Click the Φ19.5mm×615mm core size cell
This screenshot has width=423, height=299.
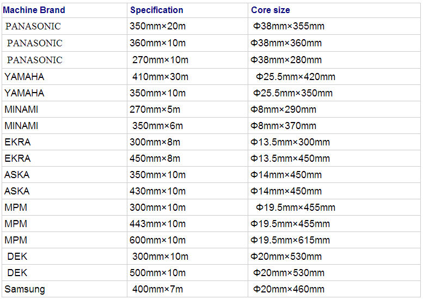[x=290, y=240]
